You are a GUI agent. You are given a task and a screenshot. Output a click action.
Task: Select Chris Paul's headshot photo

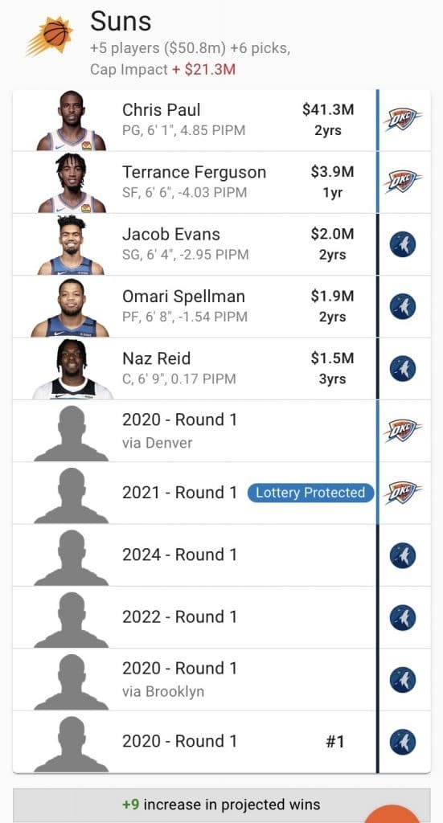72,121
